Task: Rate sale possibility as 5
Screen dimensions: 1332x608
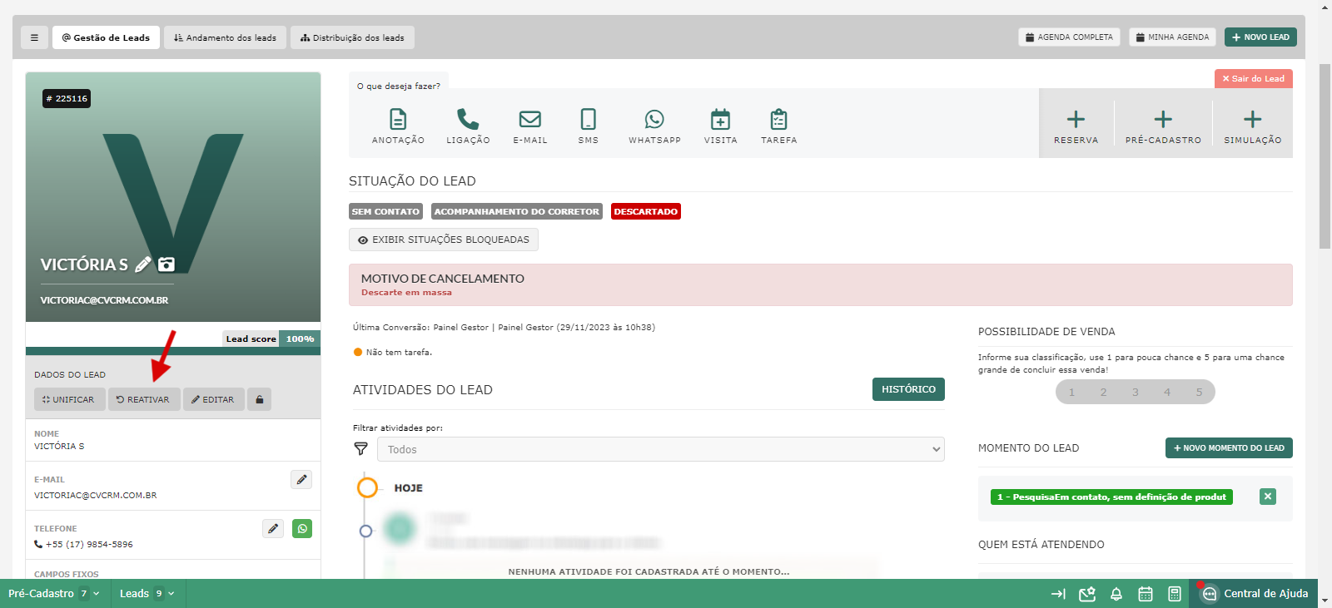Action: (x=1200, y=392)
